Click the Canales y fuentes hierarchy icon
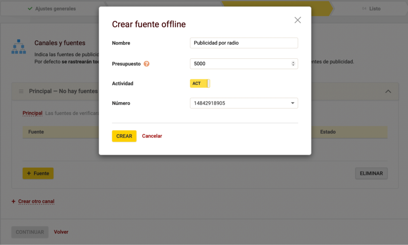The width and height of the screenshot is (408, 245). (x=19, y=46)
